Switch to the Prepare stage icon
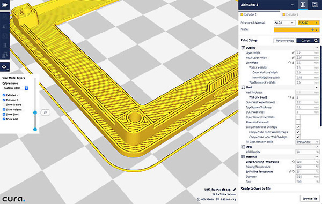The image size is (322, 204). (x=303, y=4)
